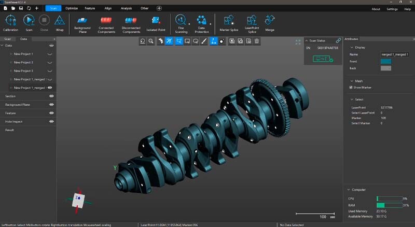Image resolution: width=415 pixels, height=227 pixels.
Task: Show New Project 2 using its eye icon
Action: [x=50, y=63]
